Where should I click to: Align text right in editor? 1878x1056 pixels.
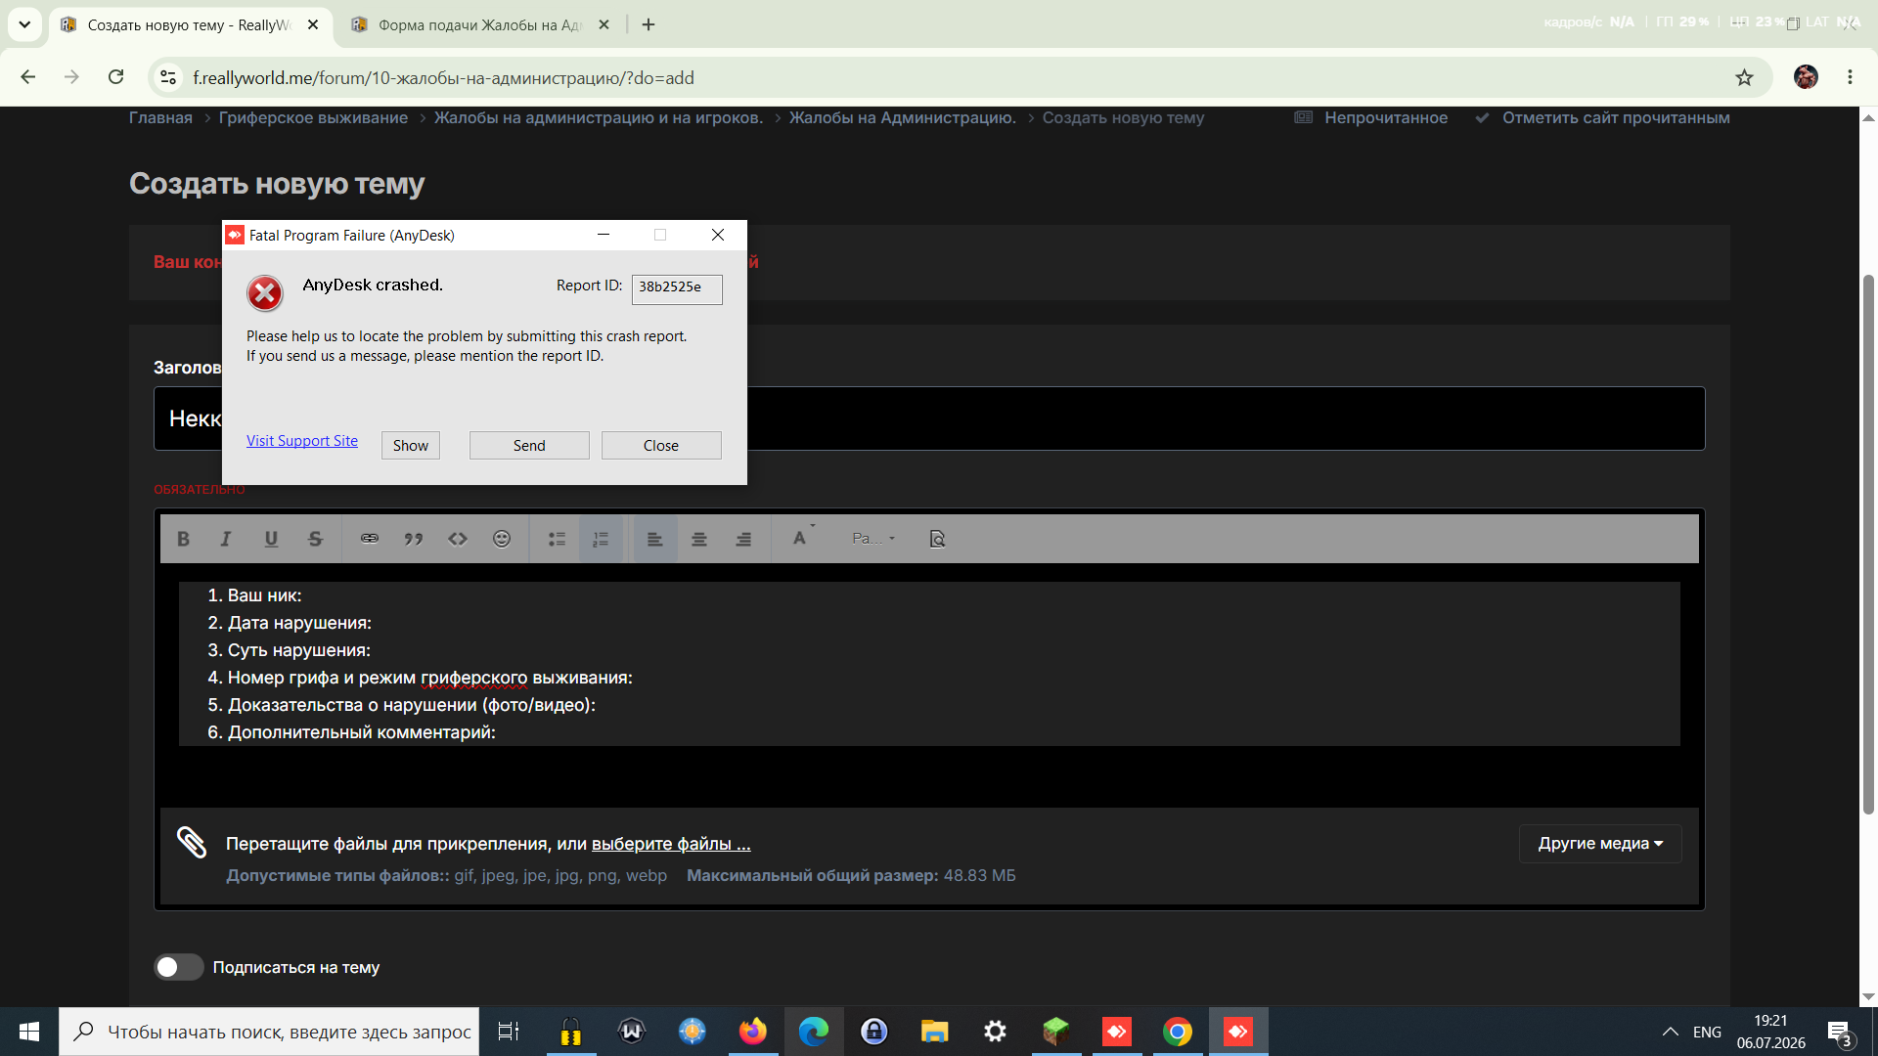click(743, 539)
